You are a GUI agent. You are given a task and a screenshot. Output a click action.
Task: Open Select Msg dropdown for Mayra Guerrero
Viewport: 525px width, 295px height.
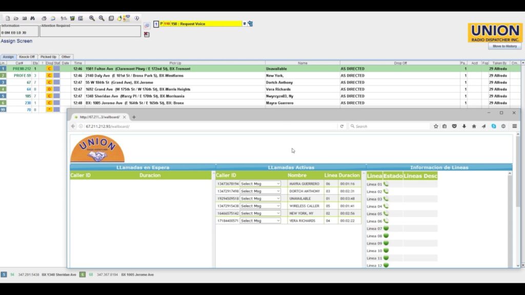tap(260, 184)
